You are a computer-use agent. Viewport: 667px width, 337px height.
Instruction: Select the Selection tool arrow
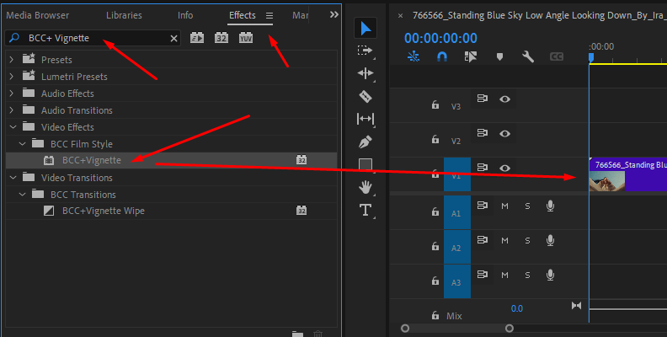pyautogui.click(x=366, y=29)
